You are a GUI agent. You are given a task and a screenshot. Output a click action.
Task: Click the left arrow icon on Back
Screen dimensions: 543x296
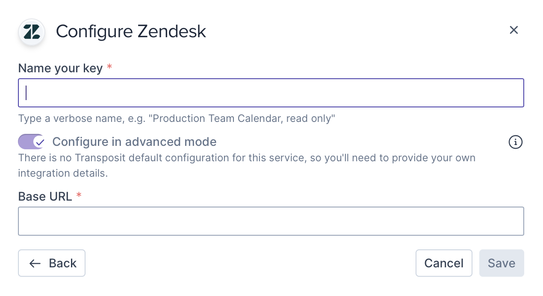click(35, 263)
